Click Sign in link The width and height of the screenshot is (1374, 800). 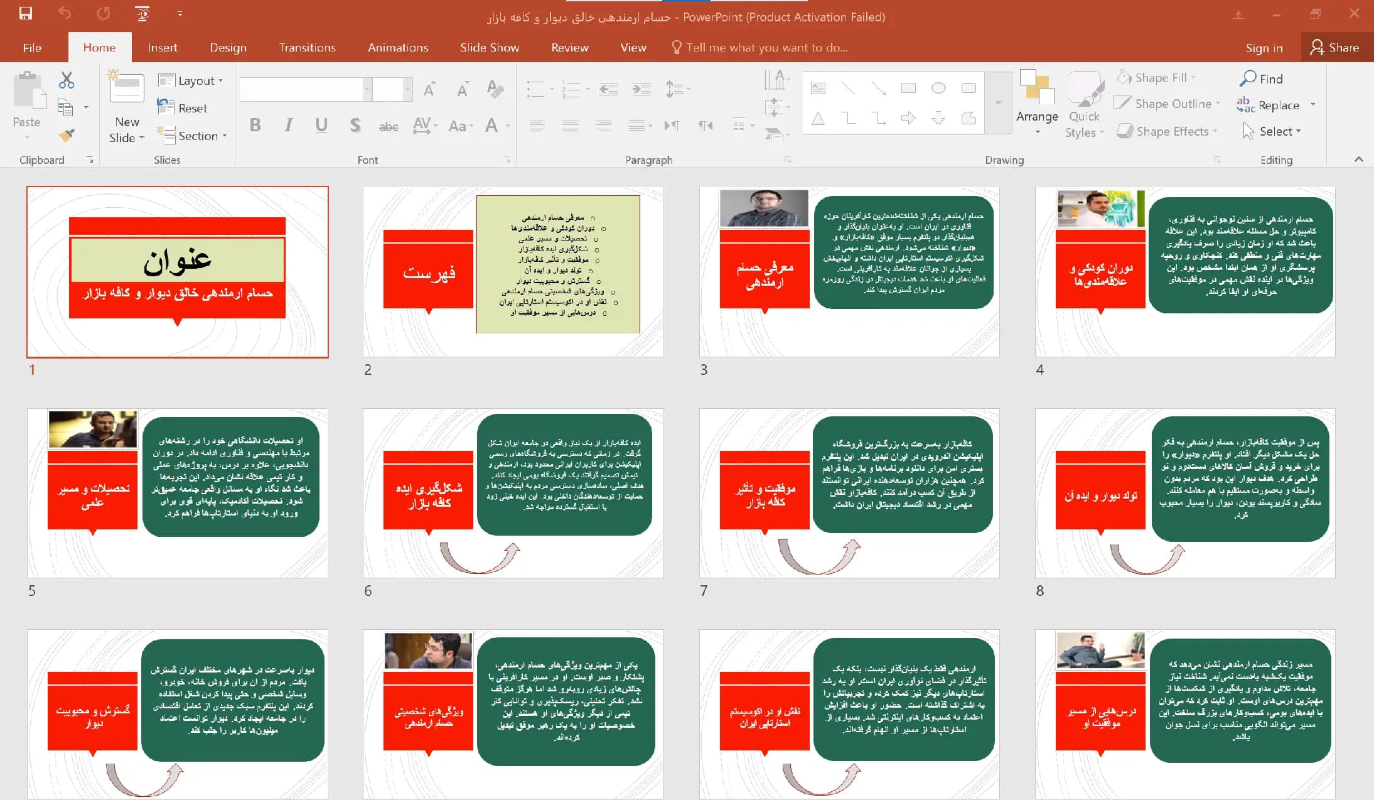click(1264, 48)
